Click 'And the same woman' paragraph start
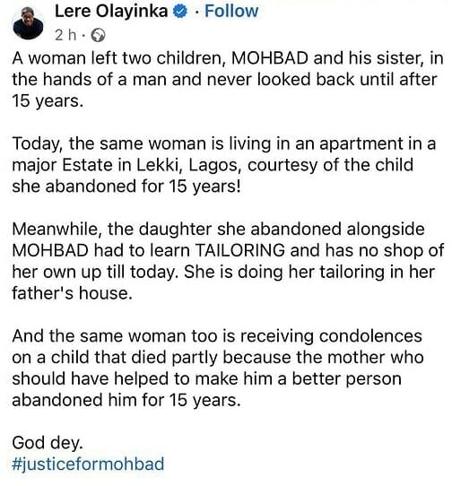The width and height of the screenshot is (452, 486). tap(99, 336)
